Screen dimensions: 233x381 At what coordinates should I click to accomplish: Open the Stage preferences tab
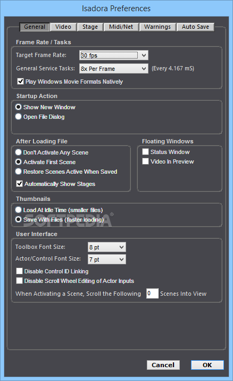coord(90,27)
